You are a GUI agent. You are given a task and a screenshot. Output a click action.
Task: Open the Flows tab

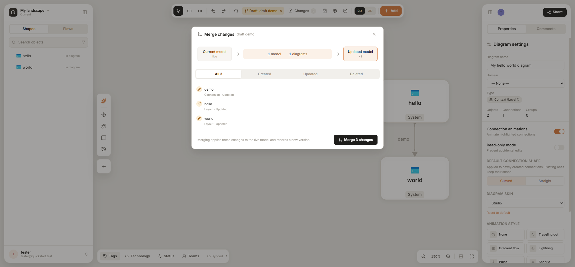68,29
